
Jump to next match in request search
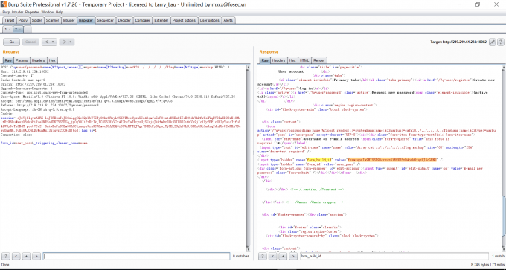click(36, 256)
